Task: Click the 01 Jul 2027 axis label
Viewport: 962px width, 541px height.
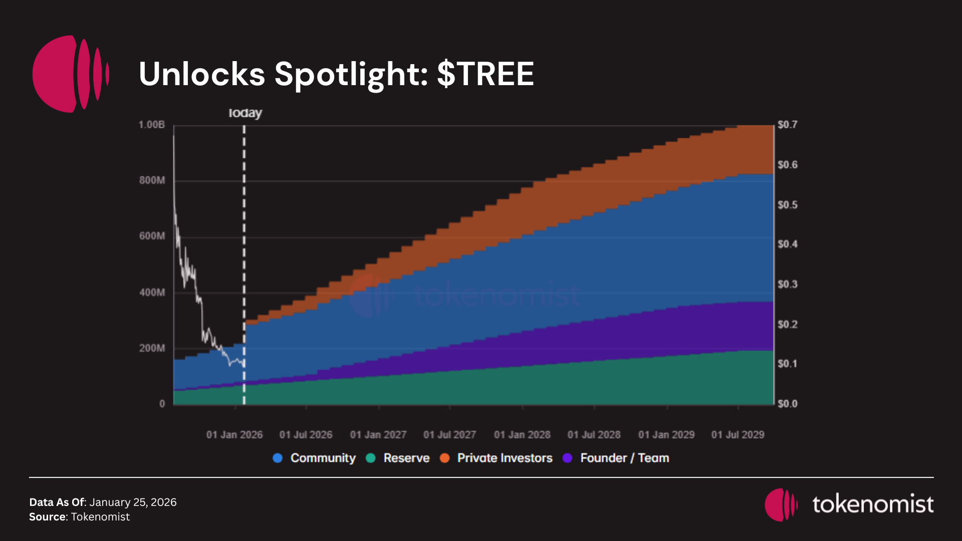Action: [x=449, y=435]
